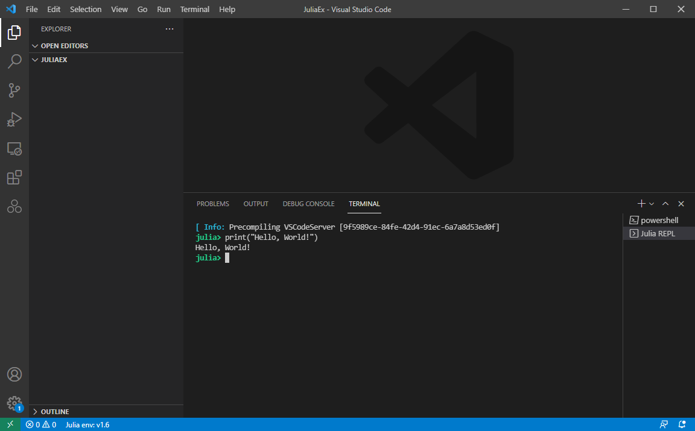
Task: Open the Extensions view icon
Action: click(x=14, y=178)
